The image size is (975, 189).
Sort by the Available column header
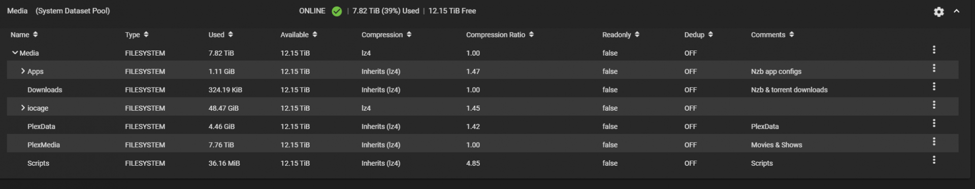pyautogui.click(x=299, y=35)
